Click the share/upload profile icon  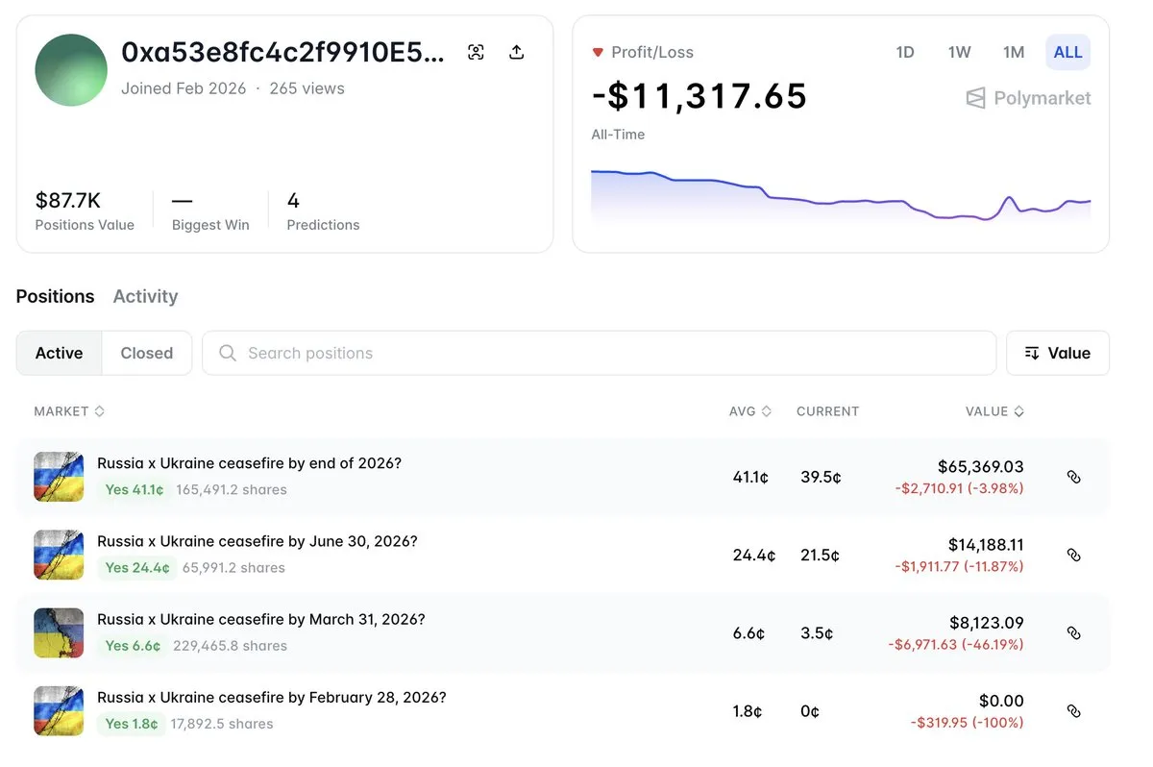(517, 53)
